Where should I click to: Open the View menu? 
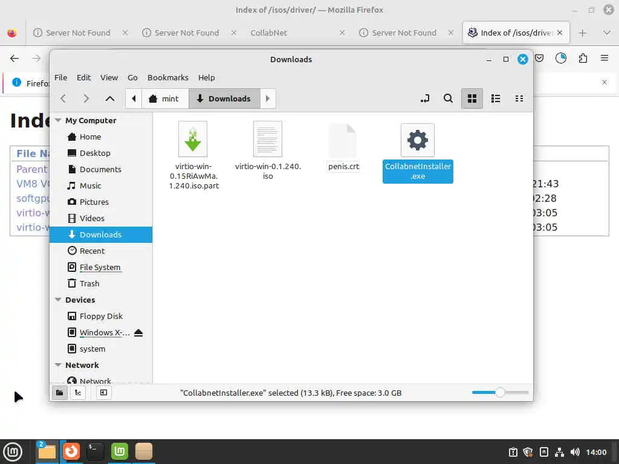109,78
